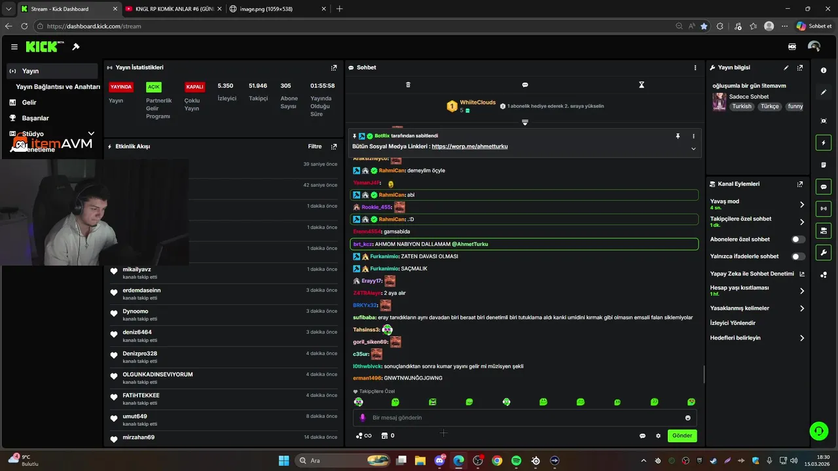
Task: Click the Kick logo
Action: (x=45, y=46)
